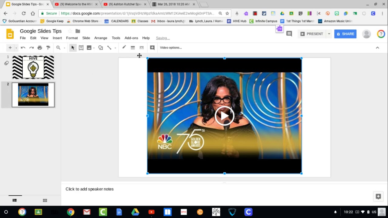Open the Insert menu
The width and height of the screenshot is (388, 218).
57,38
